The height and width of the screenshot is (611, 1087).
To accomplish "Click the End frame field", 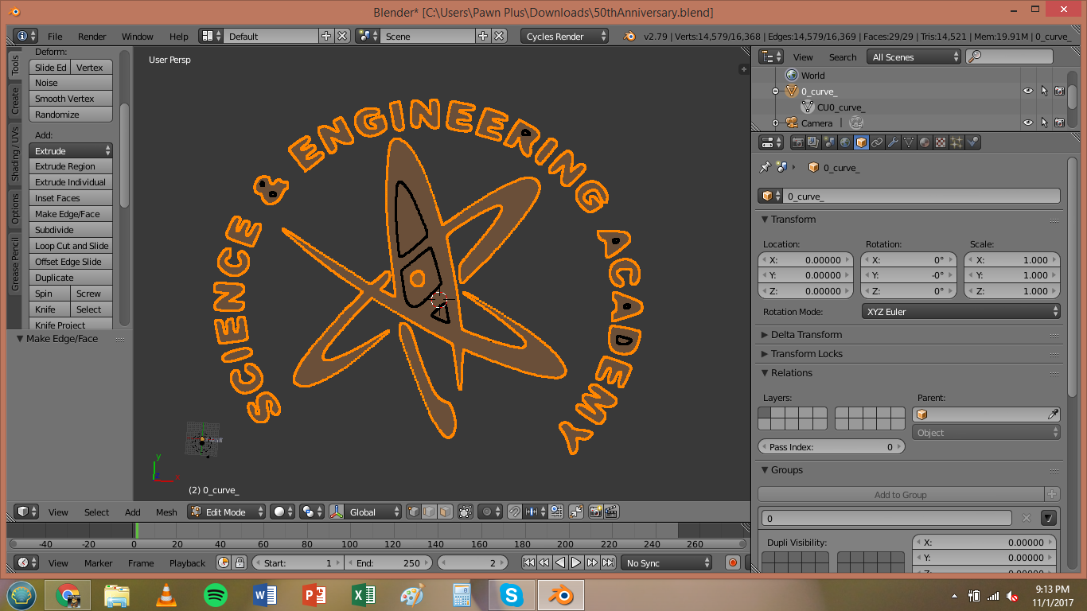I will click(388, 562).
